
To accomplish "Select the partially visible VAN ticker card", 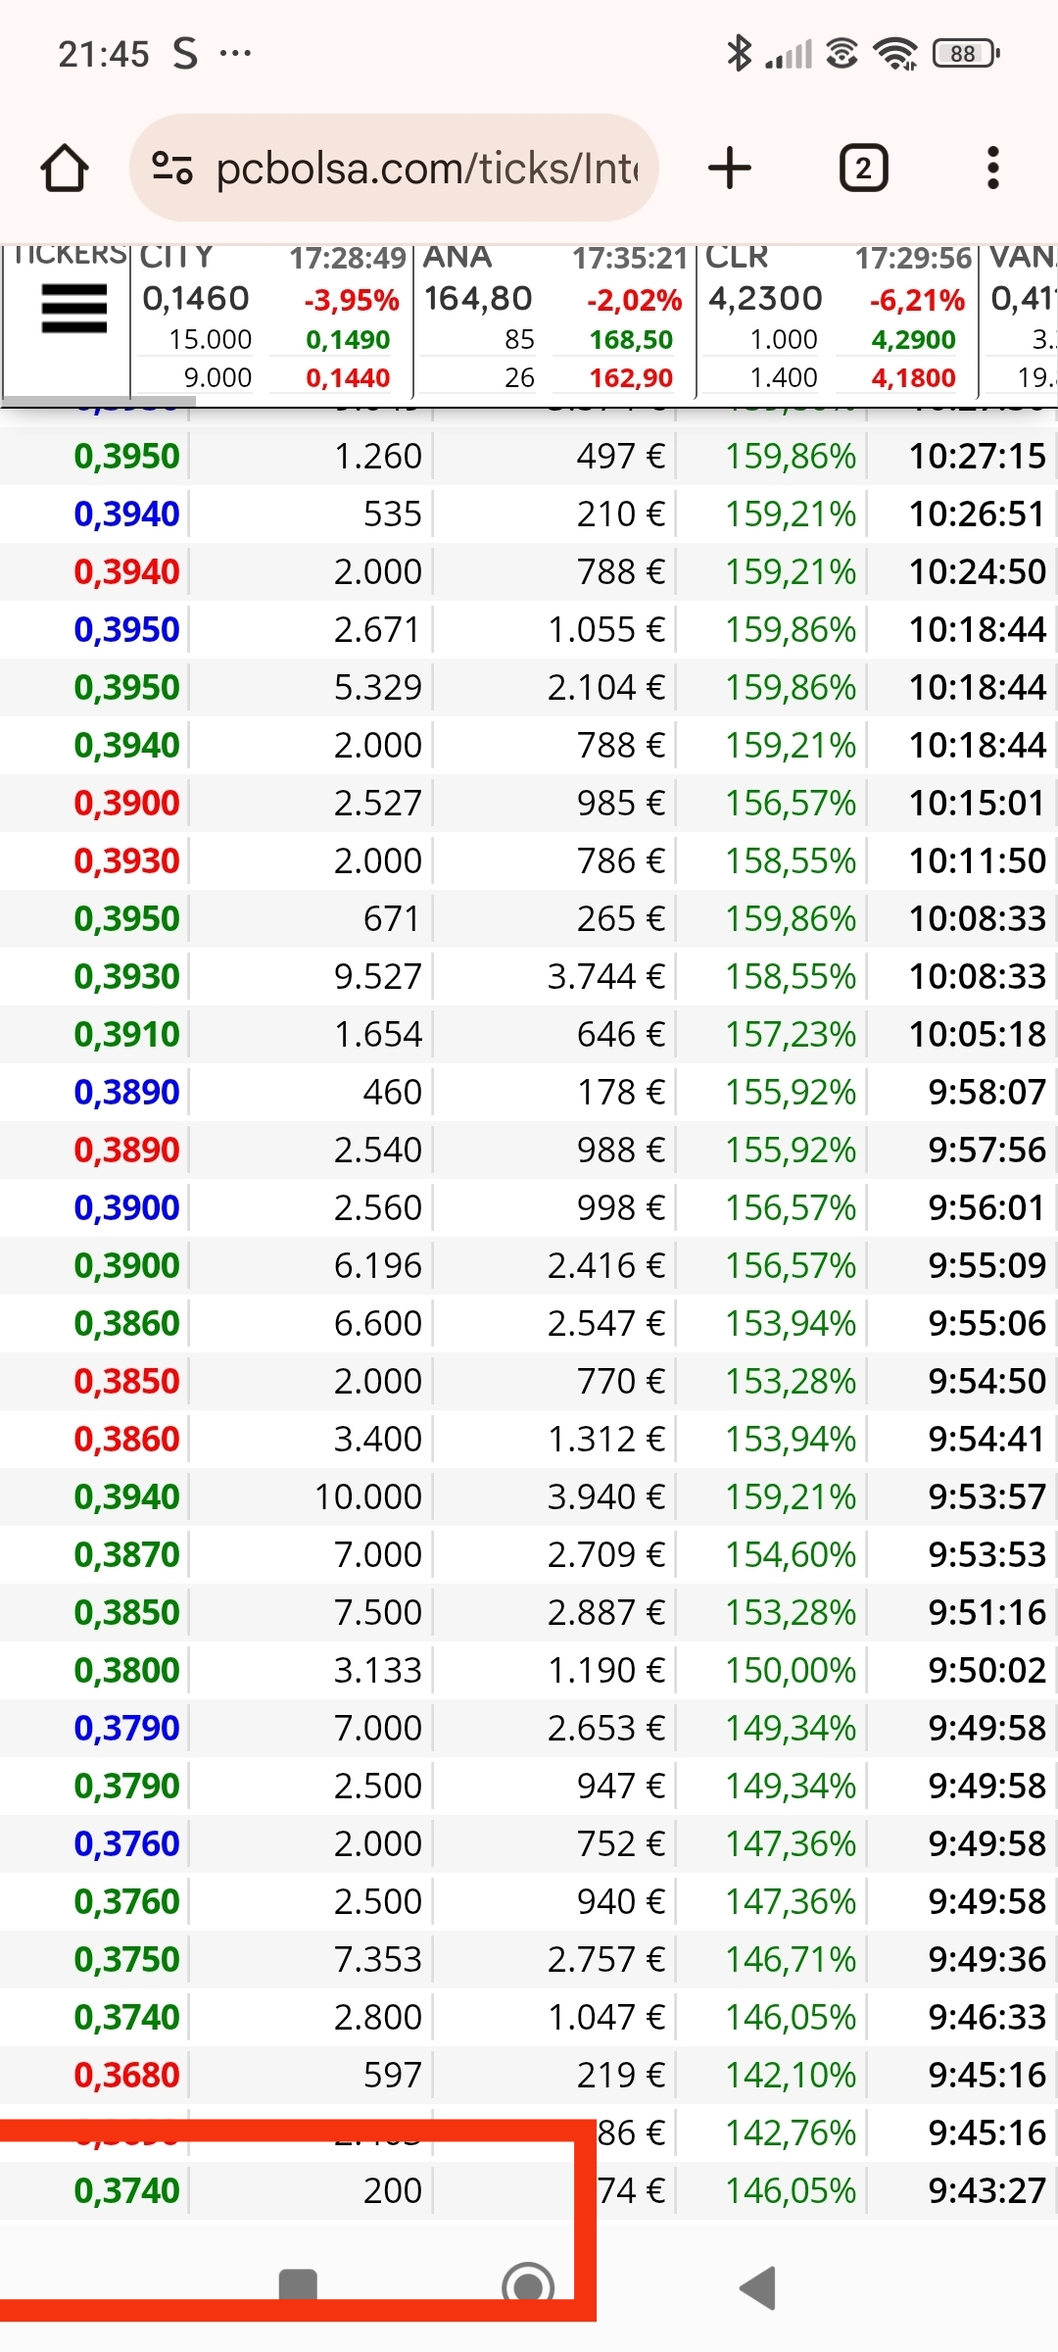I will click(x=1019, y=319).
